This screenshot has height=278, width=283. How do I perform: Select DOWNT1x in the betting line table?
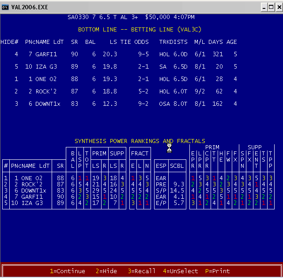(48, 104)
